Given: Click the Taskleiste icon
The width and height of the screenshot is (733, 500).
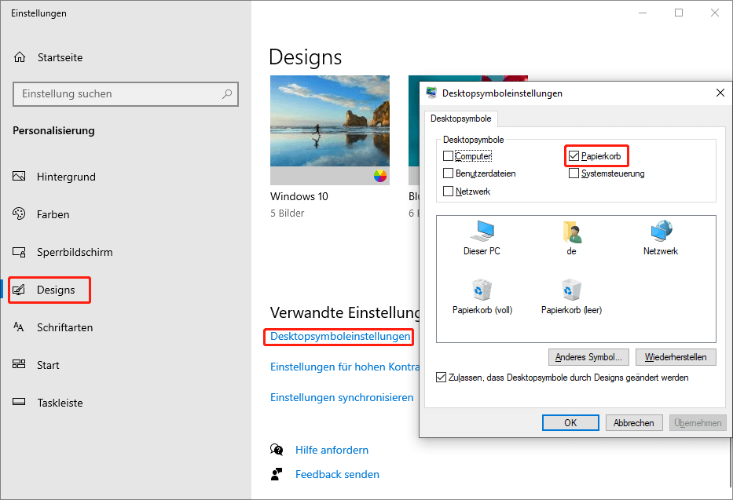Looking at the screenshot, I should [19, 402].
